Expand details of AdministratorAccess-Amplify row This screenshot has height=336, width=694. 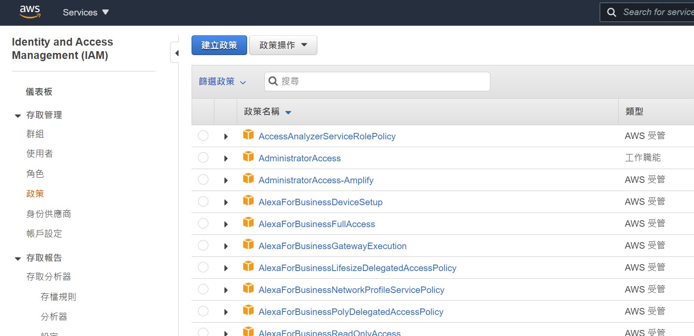coord(226,180)
